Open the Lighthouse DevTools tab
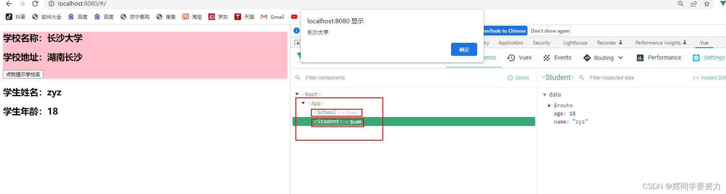Viewport: 726px width, 194px height. point(575,43)
